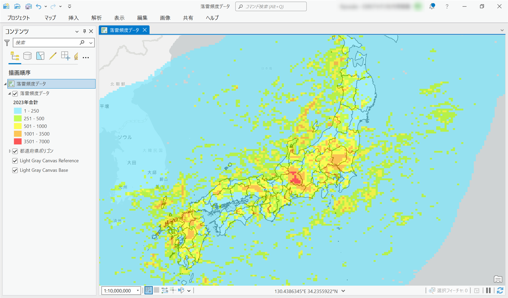Click the List By Snapping icon
The height and width of the screenshot is (298, 508).
click(x=65, y=56)
